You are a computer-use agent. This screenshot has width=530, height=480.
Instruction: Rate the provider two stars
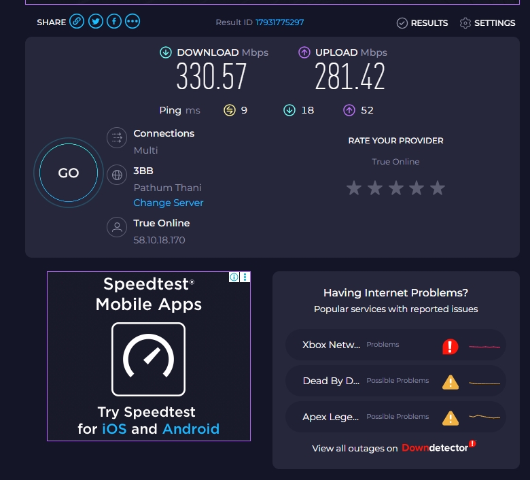coord(375,188)
